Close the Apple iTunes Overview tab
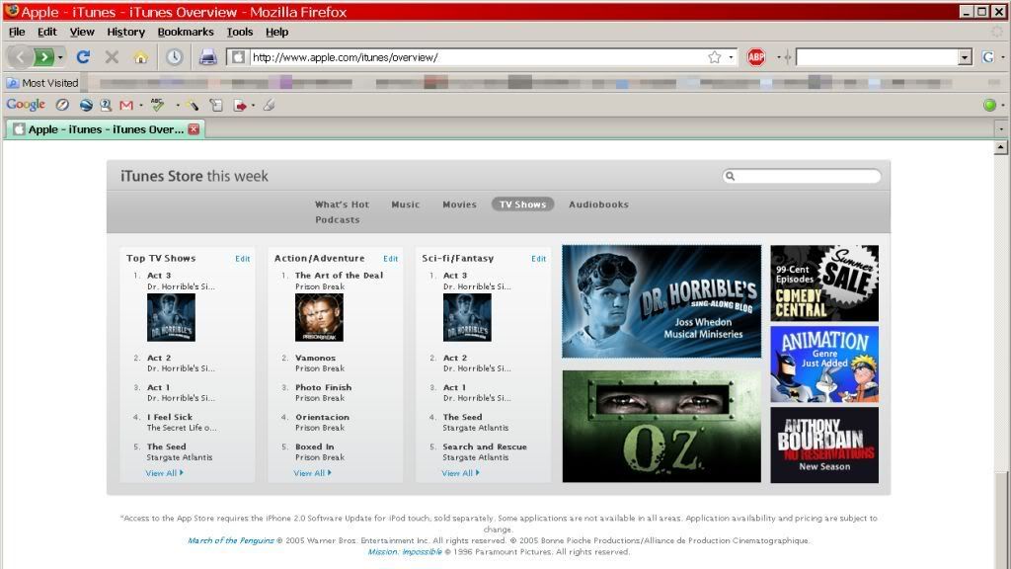The width and height of the screenshot is (1011, 569). pyautogui.click(x=194, y=129)
